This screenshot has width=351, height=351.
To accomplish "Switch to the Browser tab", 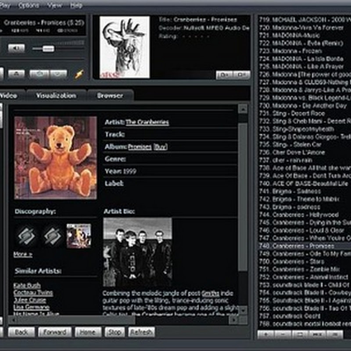I will pyautogui.click(x=110, y=96).
